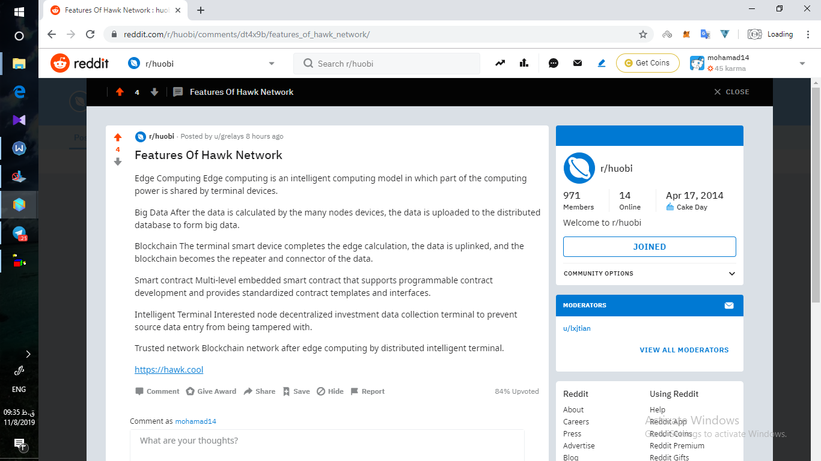821x461 pixels.
Task: Open the mohamad14 user menu dropdown
Action: pyautogui.click(x=748, y=63)
